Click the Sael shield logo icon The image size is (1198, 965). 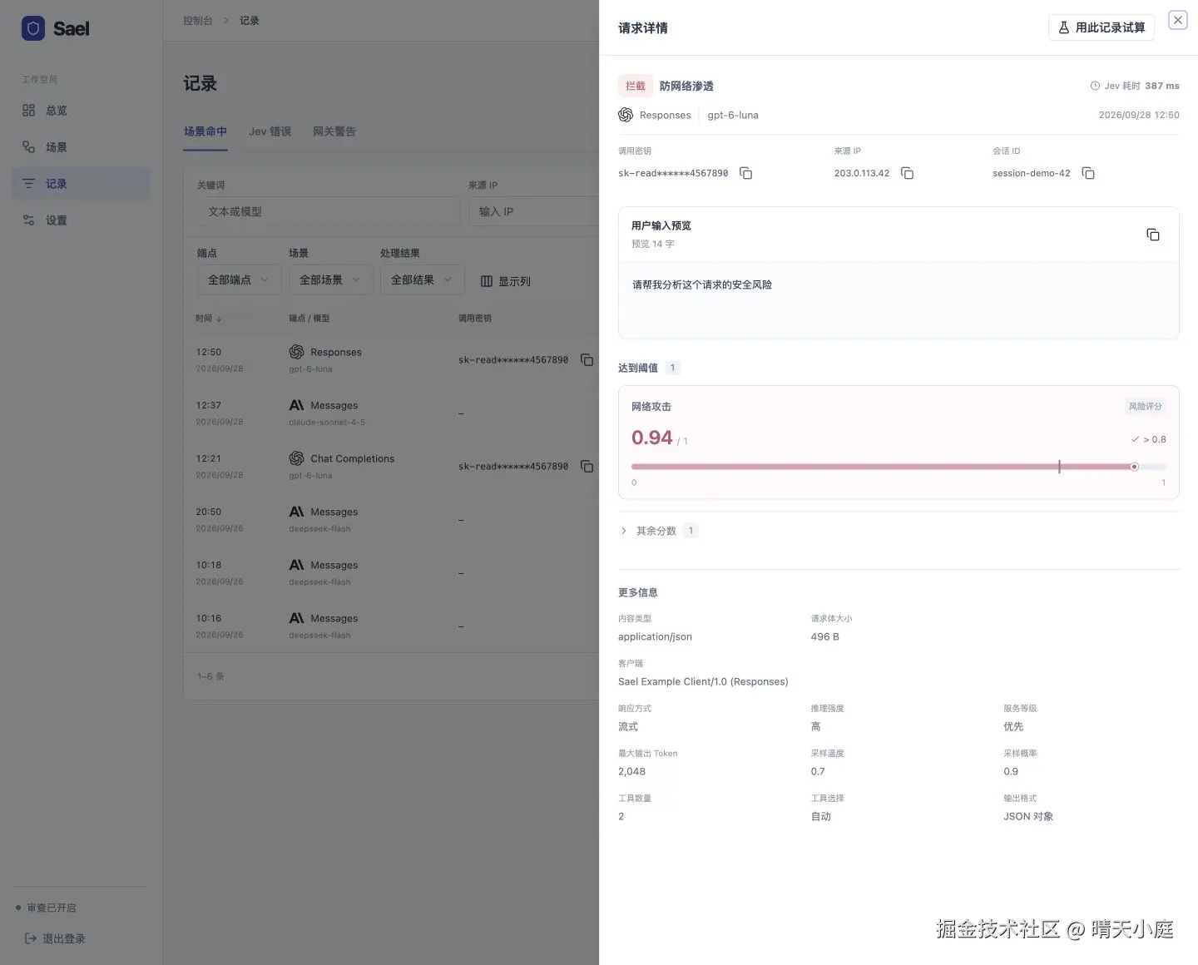tap(33, 28)
